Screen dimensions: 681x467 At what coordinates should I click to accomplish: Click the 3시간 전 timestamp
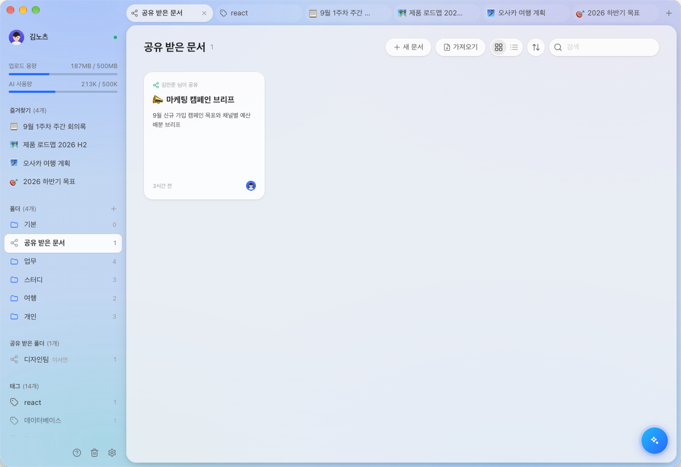tap(162, 186)
